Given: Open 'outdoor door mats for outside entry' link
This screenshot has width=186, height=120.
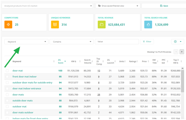Looking at the screenshot, I should 32,83.
